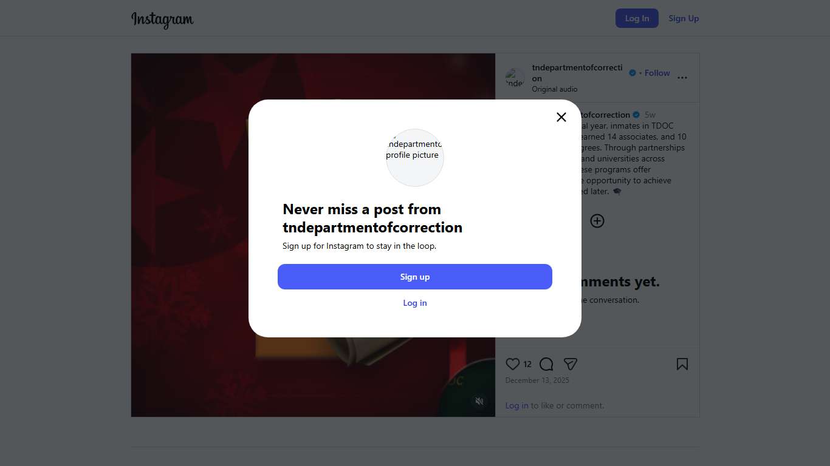
Task: Click the circled plus icon under caption
Action: [x=597, y=221]
